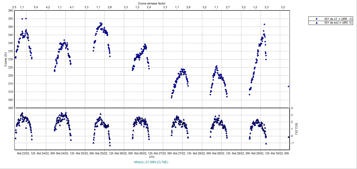
Task: Click the 'Mai 30/22, 00h' time tick label
Action: click(x=280, y=153)
